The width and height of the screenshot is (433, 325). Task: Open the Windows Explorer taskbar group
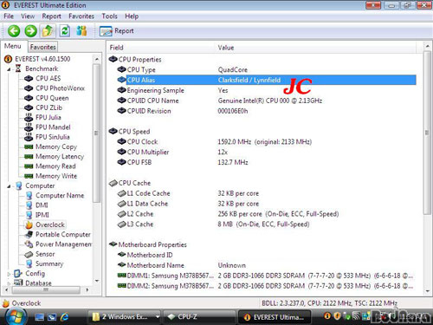125,317
